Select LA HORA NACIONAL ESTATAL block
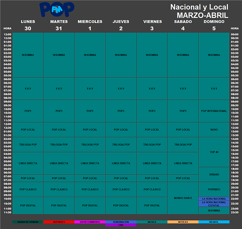 click(x=214, y=204)
